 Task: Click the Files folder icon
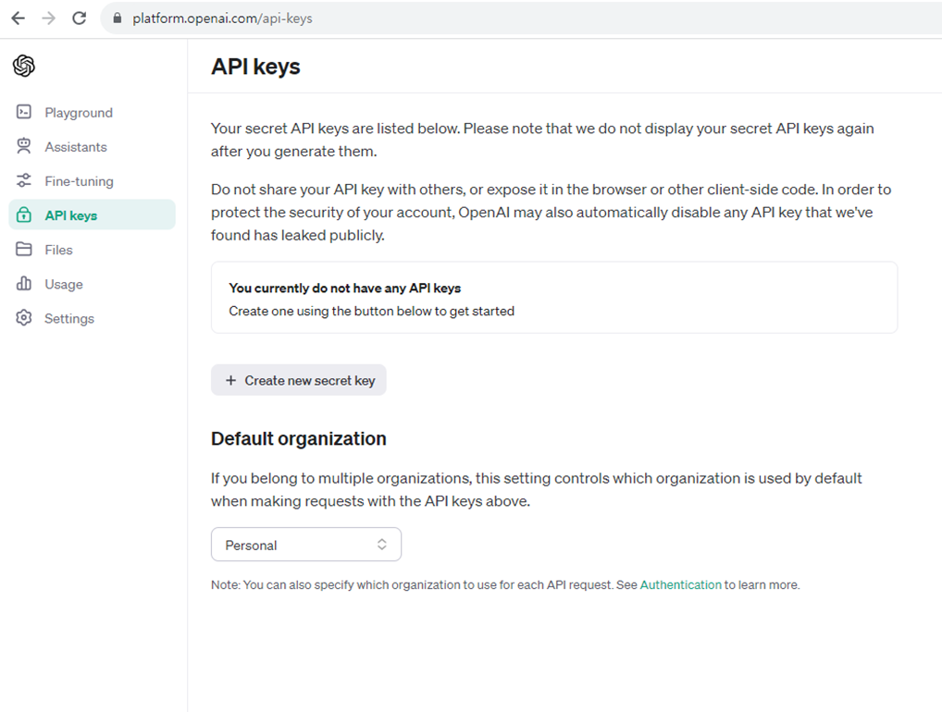(x=24, y=249)
